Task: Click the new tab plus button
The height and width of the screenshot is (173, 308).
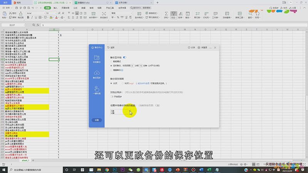Action: 157,3
